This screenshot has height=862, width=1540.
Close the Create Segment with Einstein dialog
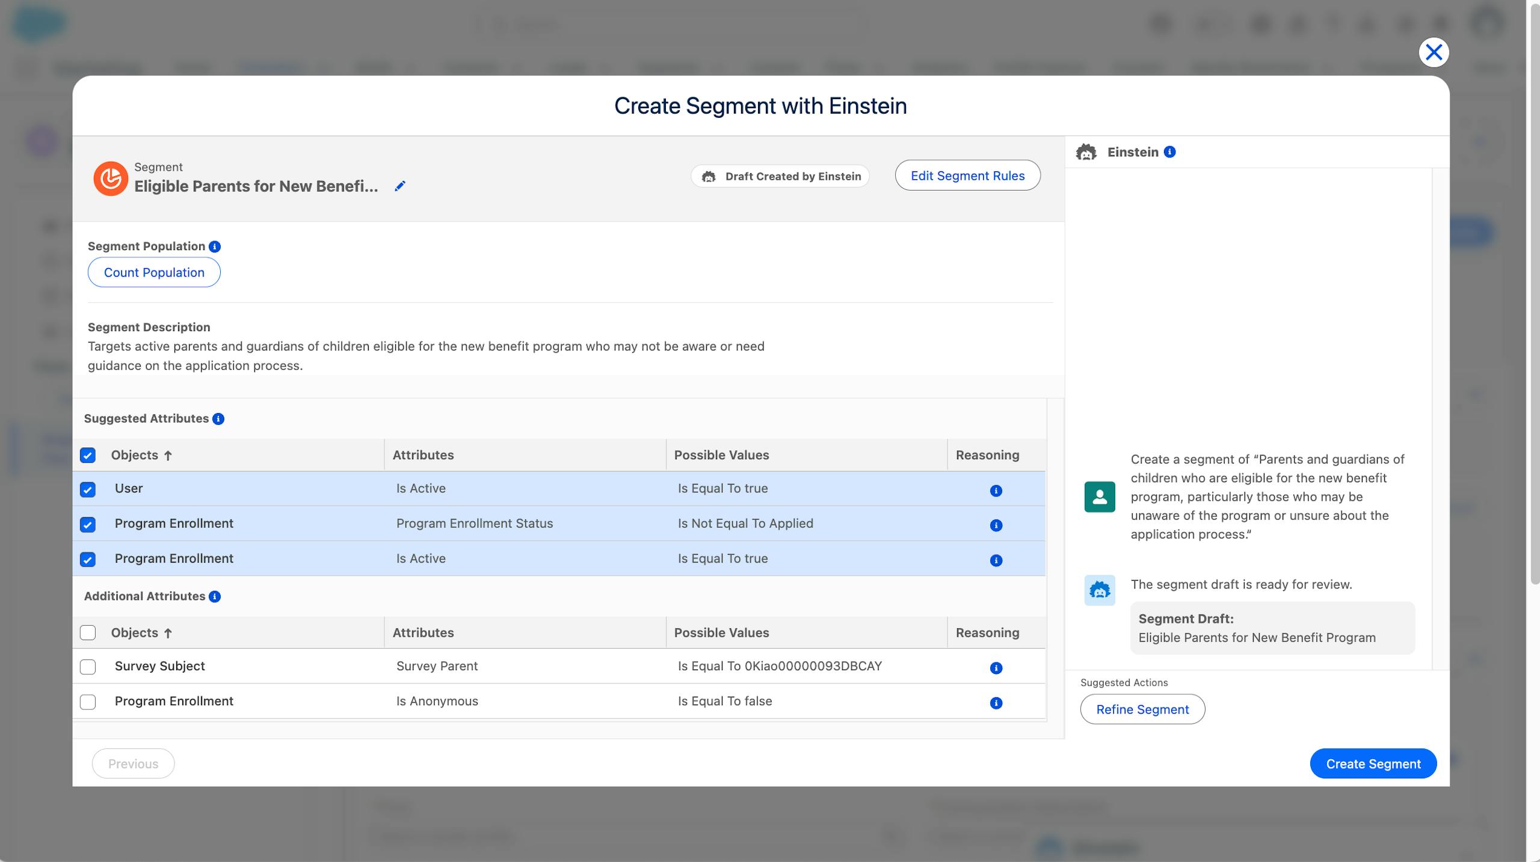pos(1434,52)
